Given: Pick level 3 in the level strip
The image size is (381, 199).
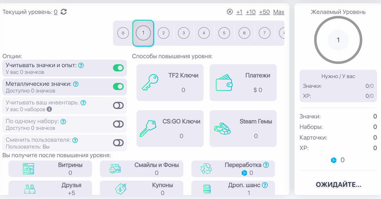Looking at the screenshot, I should click(183, 33).
